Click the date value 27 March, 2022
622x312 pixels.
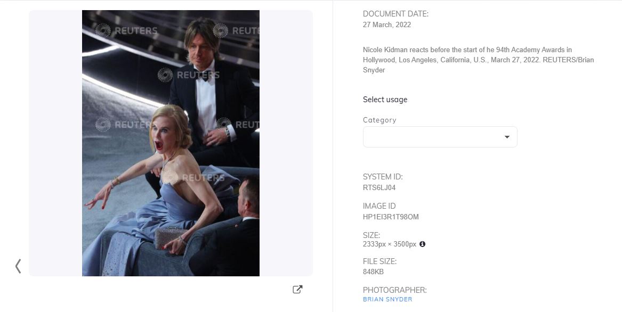pyautogui.click(x=387, y=24)
